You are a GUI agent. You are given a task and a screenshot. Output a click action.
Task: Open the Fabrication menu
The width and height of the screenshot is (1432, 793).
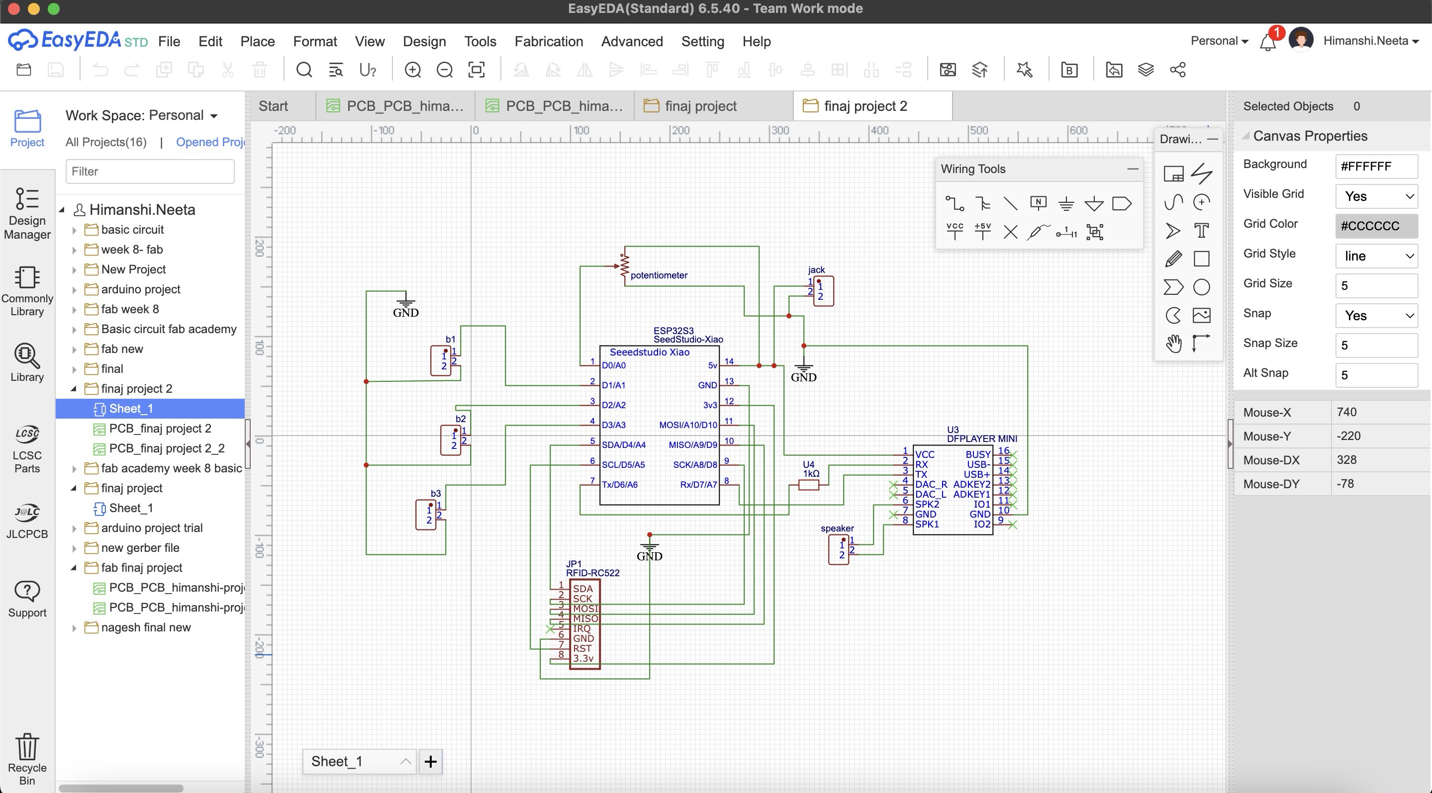(548, 41)
